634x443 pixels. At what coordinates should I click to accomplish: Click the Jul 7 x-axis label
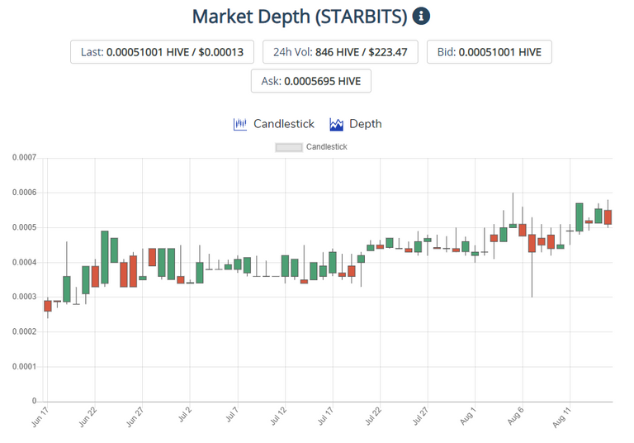pyautogui.click(x=232, y=415)
